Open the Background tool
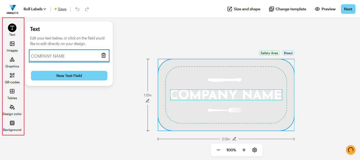This screenshot has width=360, height=160. coord(12,123)
